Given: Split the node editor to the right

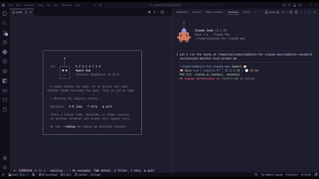Looking at the screenshot, I should (162, 12).
